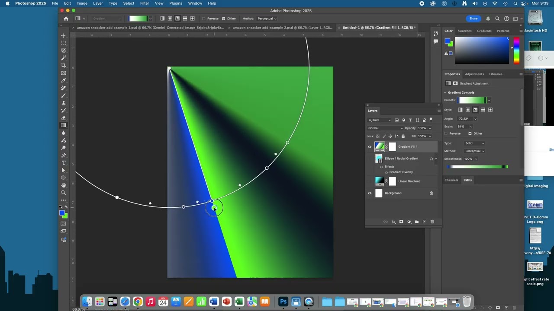Viewport: 554px width, 311px height.
Task: Choose Radial style in Properties panel
Action: pyautogui.click(x=467, y=110)
